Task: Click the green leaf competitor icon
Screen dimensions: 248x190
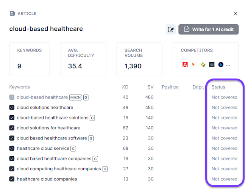Action: coord(203,65)
